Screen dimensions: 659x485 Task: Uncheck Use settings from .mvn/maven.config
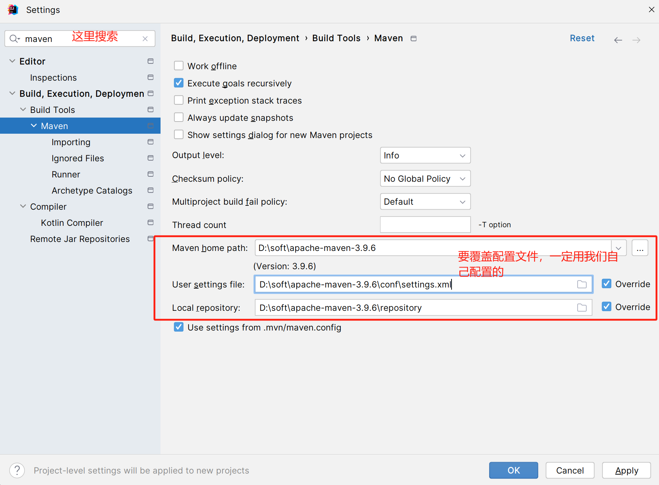click(178, 327)
